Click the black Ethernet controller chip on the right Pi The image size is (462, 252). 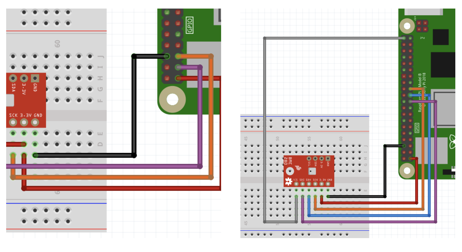coord(441,37)
